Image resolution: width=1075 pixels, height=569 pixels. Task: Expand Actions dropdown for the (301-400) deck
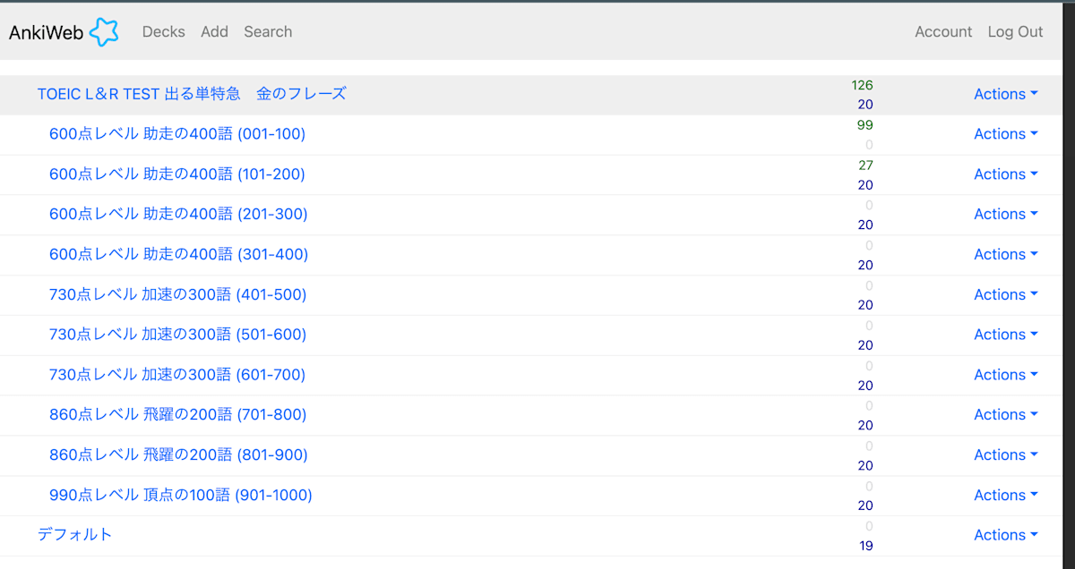[1005, 254]
